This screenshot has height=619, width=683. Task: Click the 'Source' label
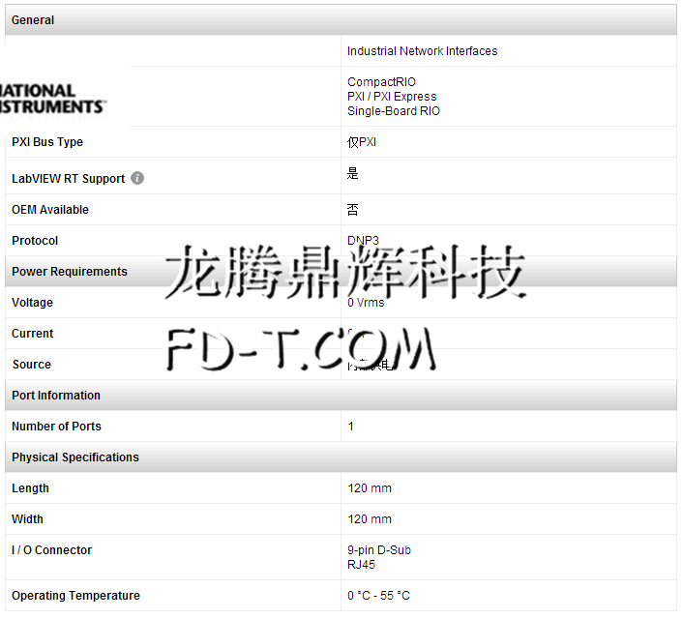32,365
